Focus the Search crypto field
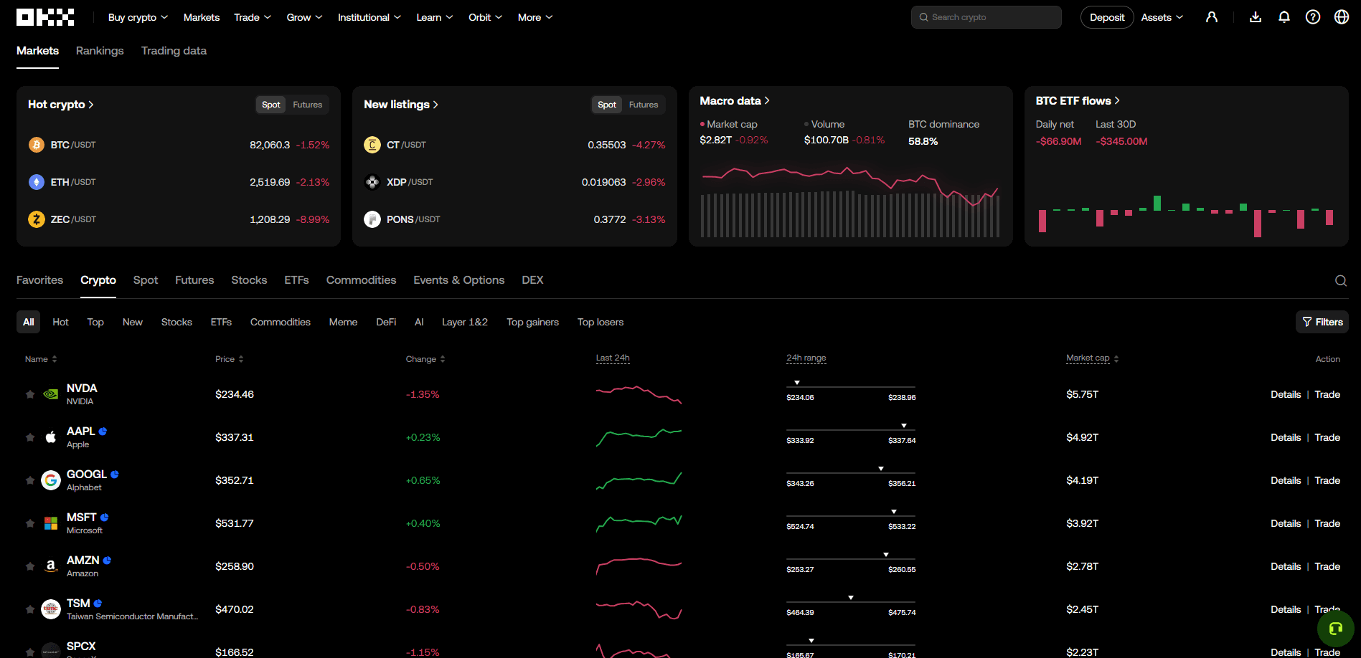 tap(986, 17)
